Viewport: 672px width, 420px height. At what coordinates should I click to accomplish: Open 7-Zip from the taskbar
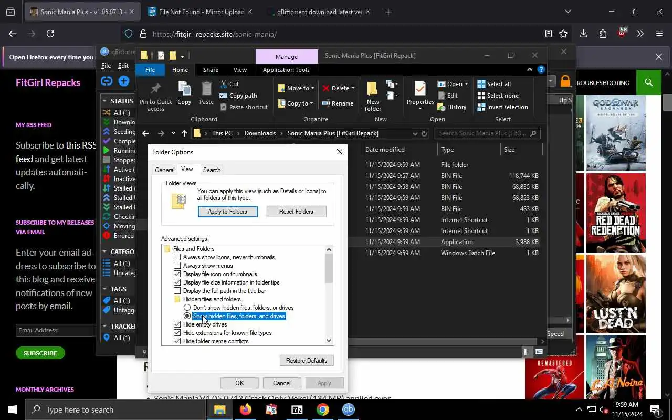(x=297, y=409)
